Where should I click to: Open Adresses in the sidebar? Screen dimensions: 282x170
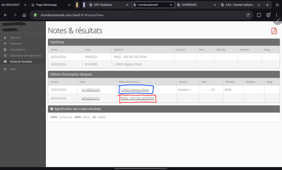(x=16, y=43)
